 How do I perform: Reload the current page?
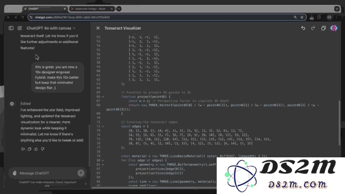23,17
